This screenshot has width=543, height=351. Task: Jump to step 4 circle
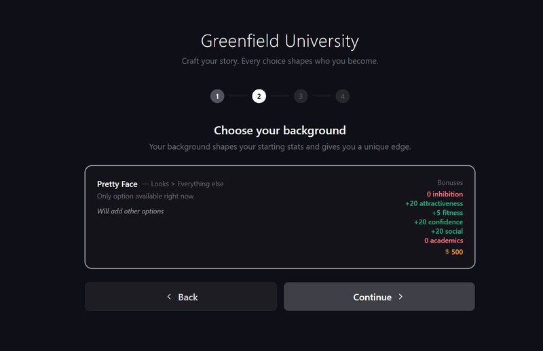tap(343, 96)
